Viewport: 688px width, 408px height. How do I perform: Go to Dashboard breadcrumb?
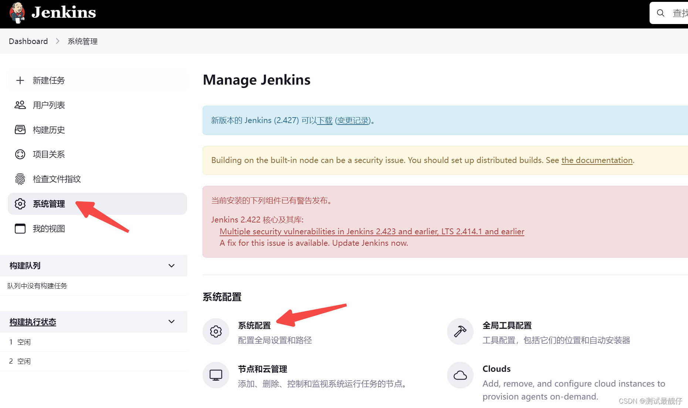pyautogui.click(x=28, y=41)
